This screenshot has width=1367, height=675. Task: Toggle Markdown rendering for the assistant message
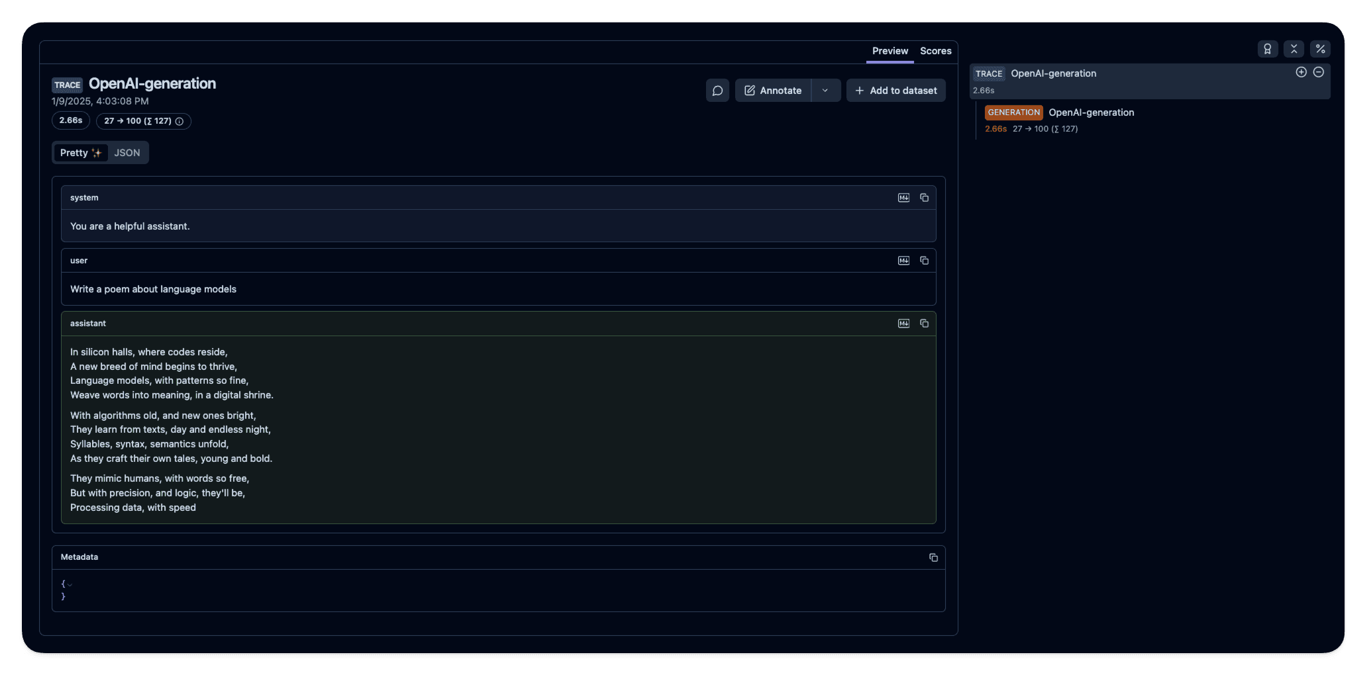(903, 323)
